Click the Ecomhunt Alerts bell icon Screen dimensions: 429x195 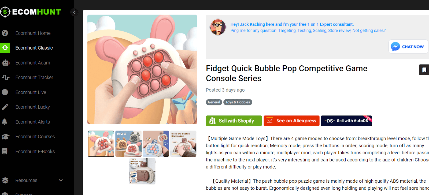(x=5, y=122)
